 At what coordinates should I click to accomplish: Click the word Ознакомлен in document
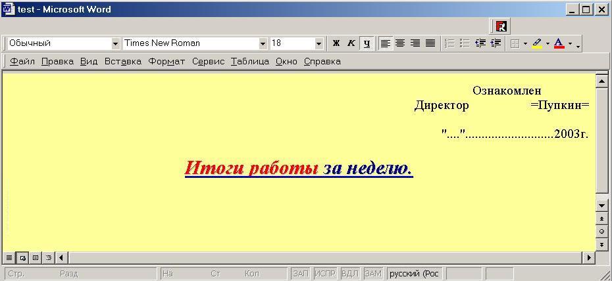point(507,91)
